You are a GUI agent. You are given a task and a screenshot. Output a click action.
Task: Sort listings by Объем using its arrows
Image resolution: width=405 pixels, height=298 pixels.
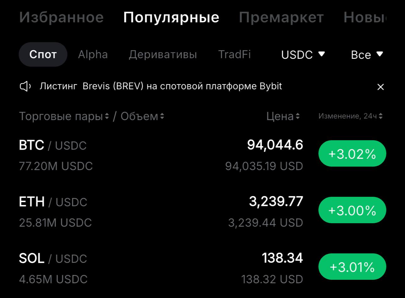162,116
